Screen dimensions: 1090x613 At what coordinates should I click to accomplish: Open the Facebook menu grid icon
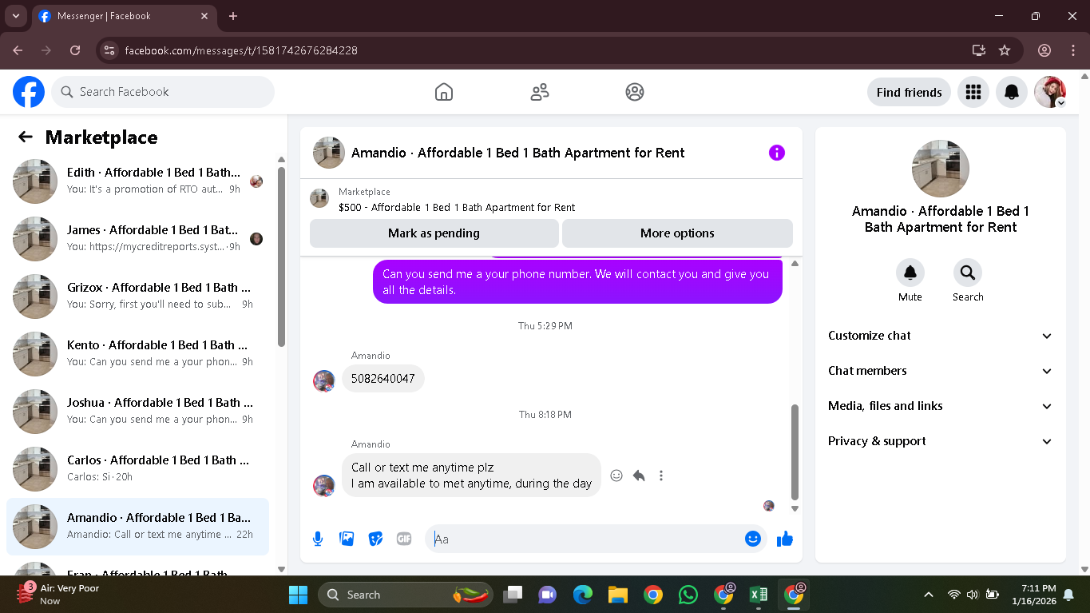[973, 92]
